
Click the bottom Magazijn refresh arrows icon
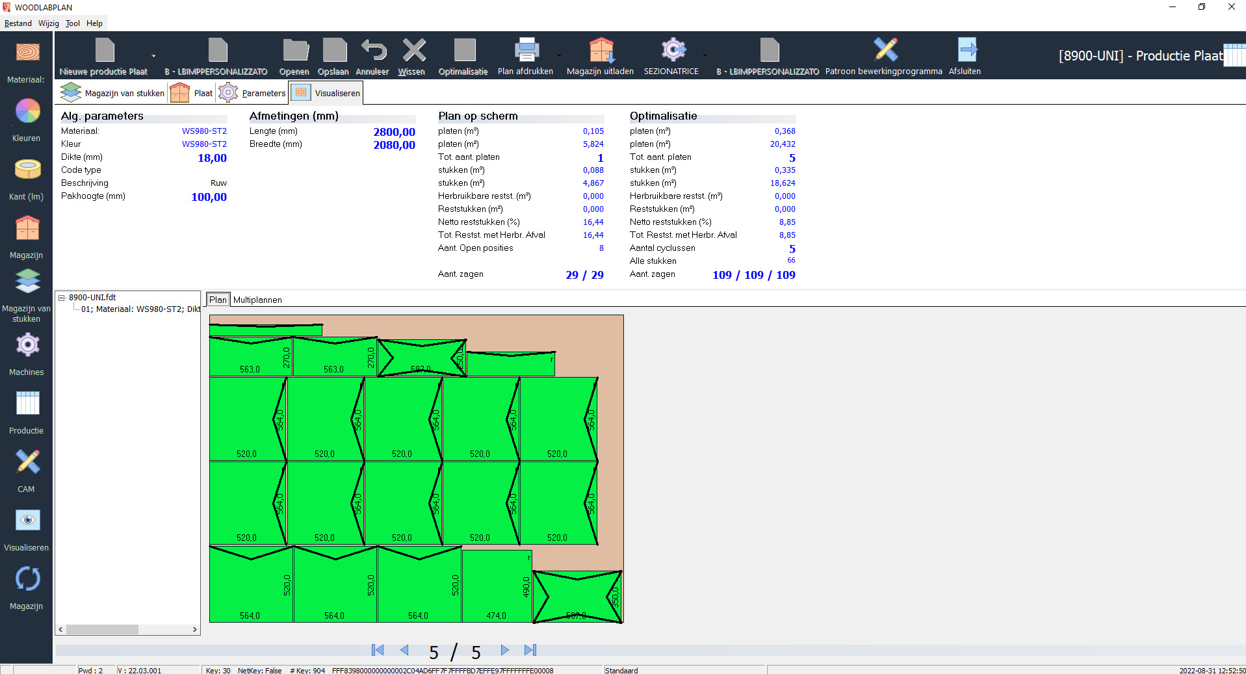(27, 579)
